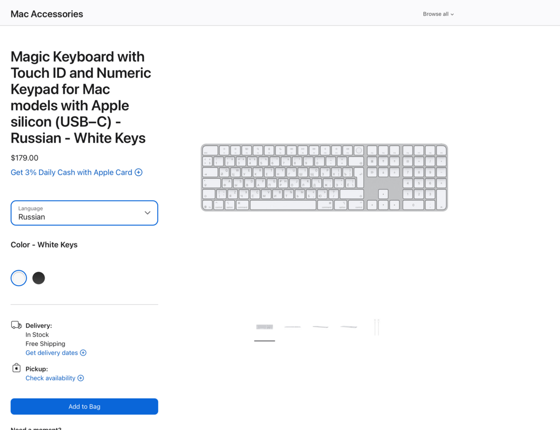560x430 pixels.
Task: Open the Mac Accessories page heading link
Action: 47,14
